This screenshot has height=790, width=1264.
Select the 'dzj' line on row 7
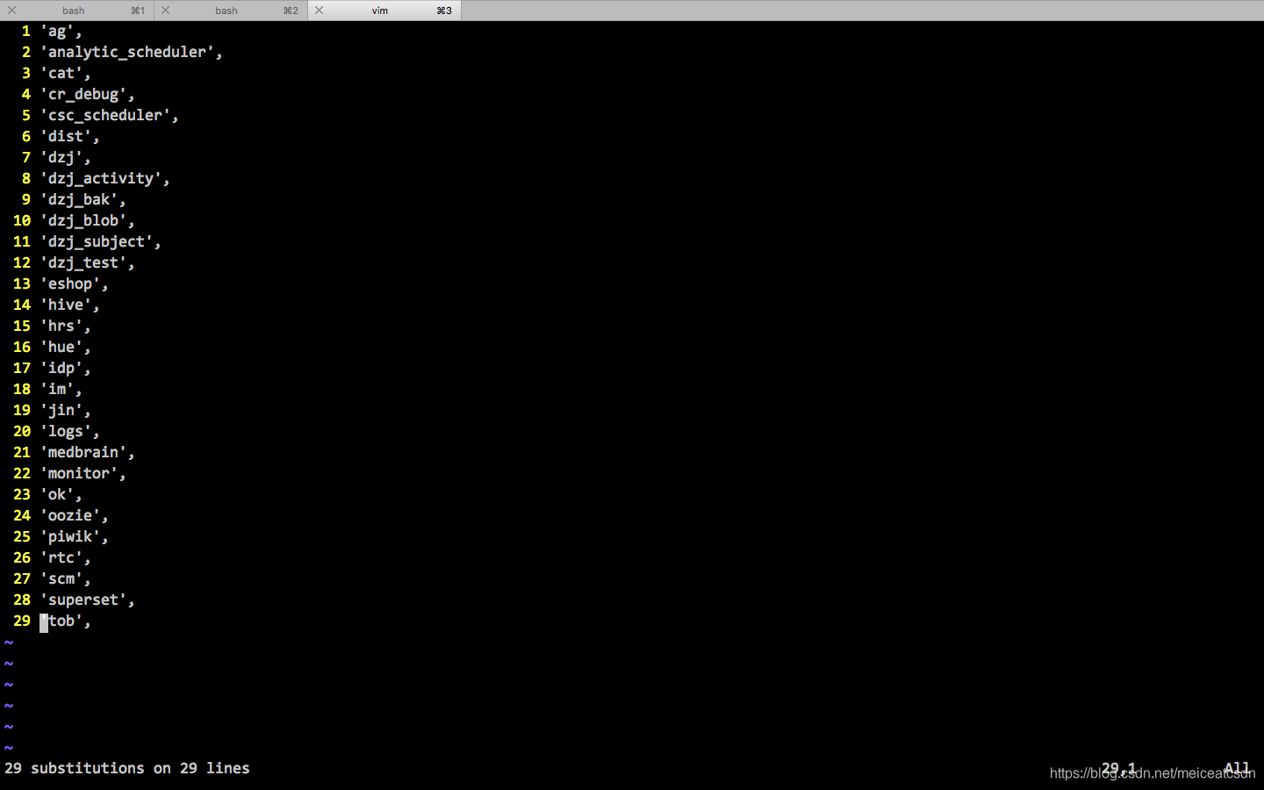(x=65, y=158)
